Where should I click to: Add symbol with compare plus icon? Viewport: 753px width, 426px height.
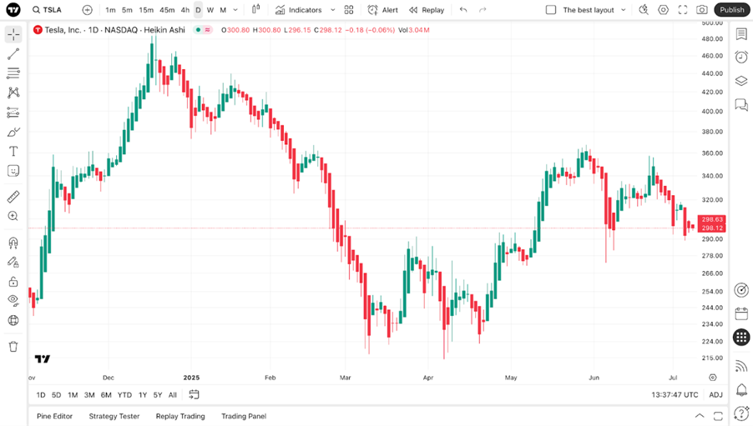(x=87, y=10)
